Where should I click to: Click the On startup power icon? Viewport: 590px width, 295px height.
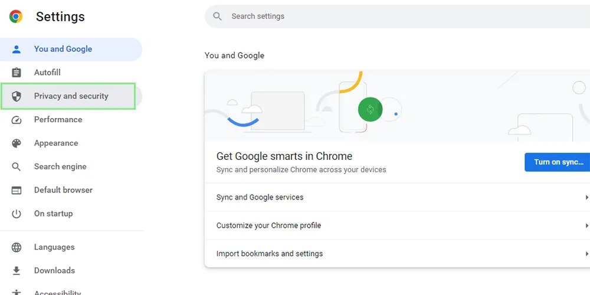coord(17,214)
